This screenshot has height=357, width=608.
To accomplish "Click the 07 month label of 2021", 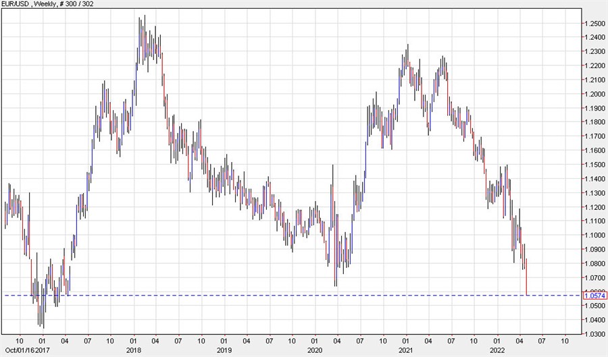I will [451, 341].
